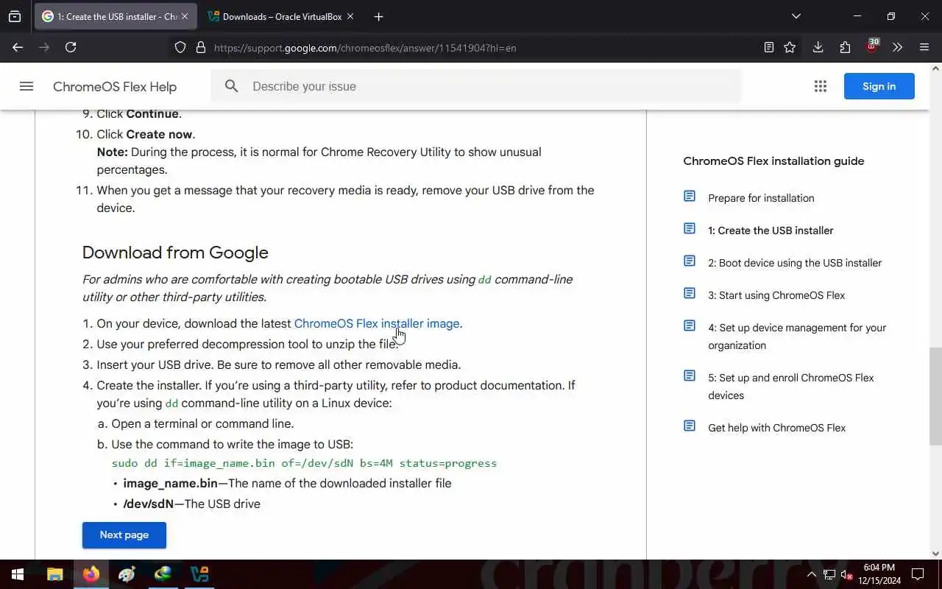Open the red extension with badge 30

872,46
